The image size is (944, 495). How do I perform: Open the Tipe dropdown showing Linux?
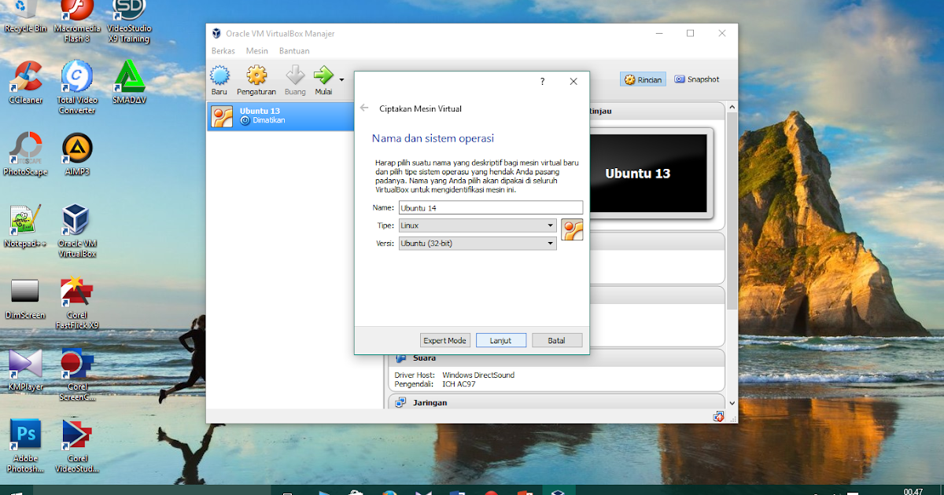pyautogui.click(x=478, y=225)
